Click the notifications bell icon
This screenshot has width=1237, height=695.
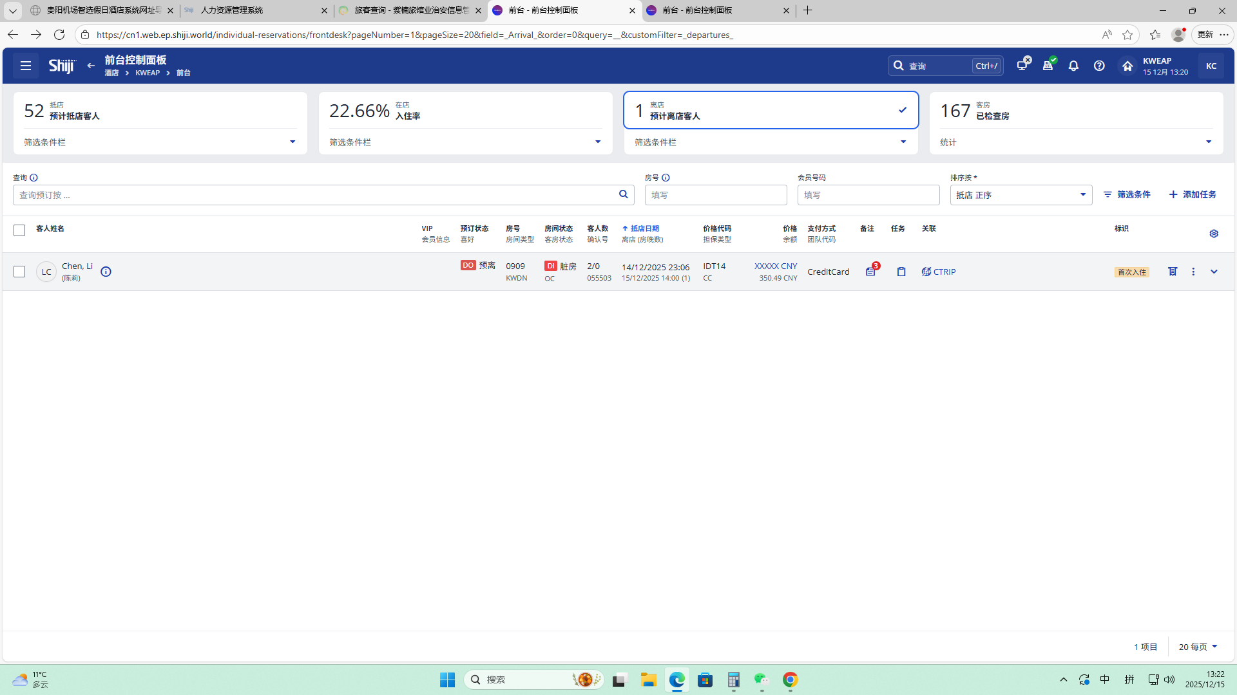coord(1073,66)
